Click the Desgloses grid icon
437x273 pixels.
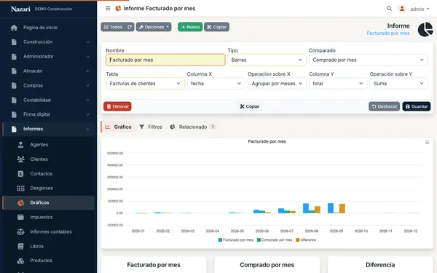click(20, 188)
